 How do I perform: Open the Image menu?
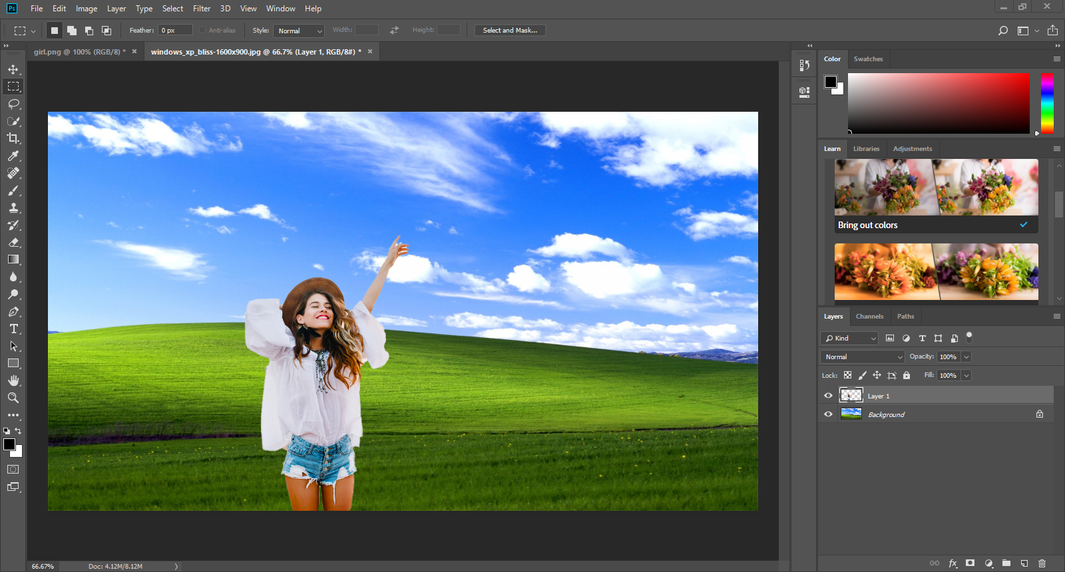coord(87,9)
